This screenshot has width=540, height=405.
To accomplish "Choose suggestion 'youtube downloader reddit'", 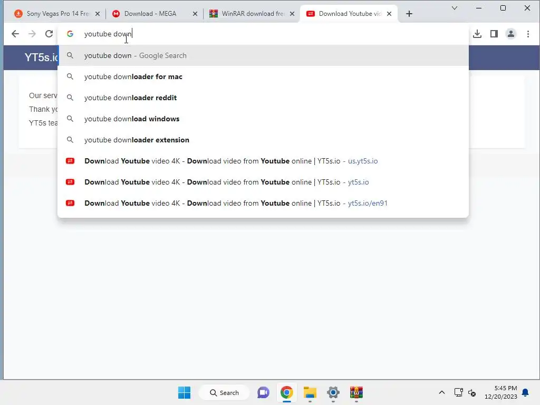I will (x=263, y=98).
